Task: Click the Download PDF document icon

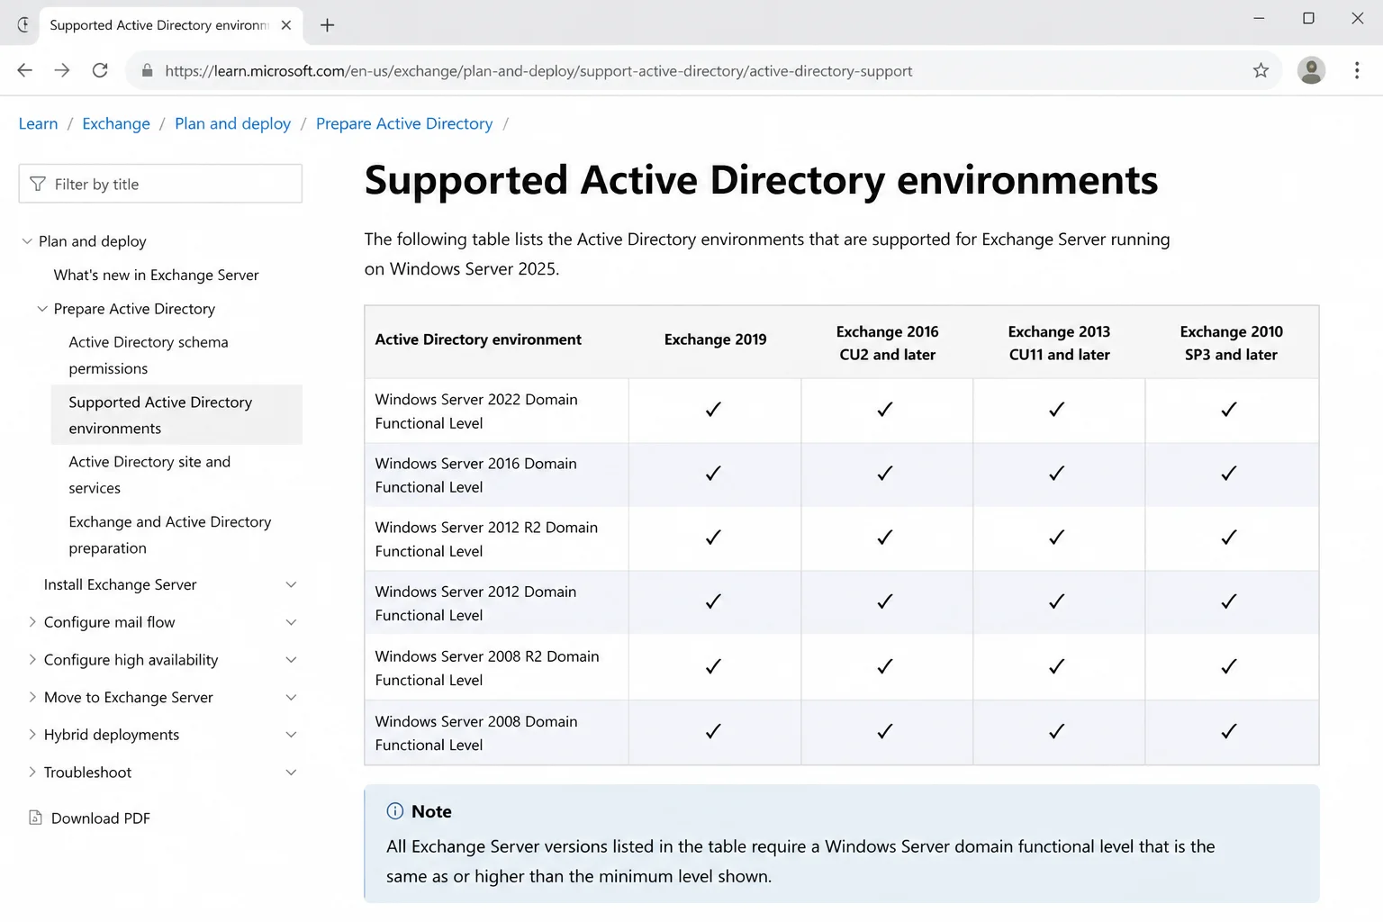Action: coord(35,818)
